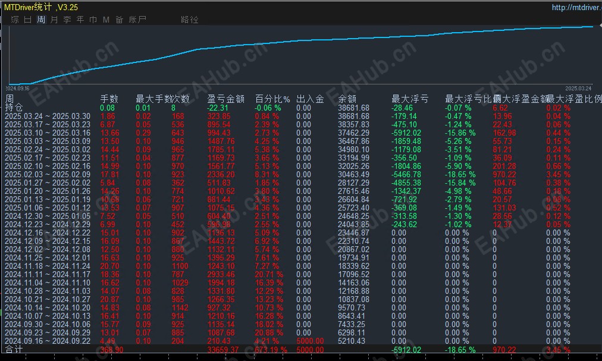Click trade count value 1142
Viewport: 602px width, 361px height.
pos(180,307)
